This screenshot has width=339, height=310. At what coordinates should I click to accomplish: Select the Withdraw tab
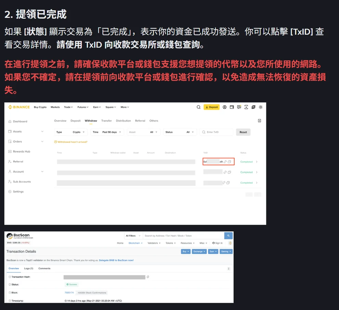tap(91, 121)
